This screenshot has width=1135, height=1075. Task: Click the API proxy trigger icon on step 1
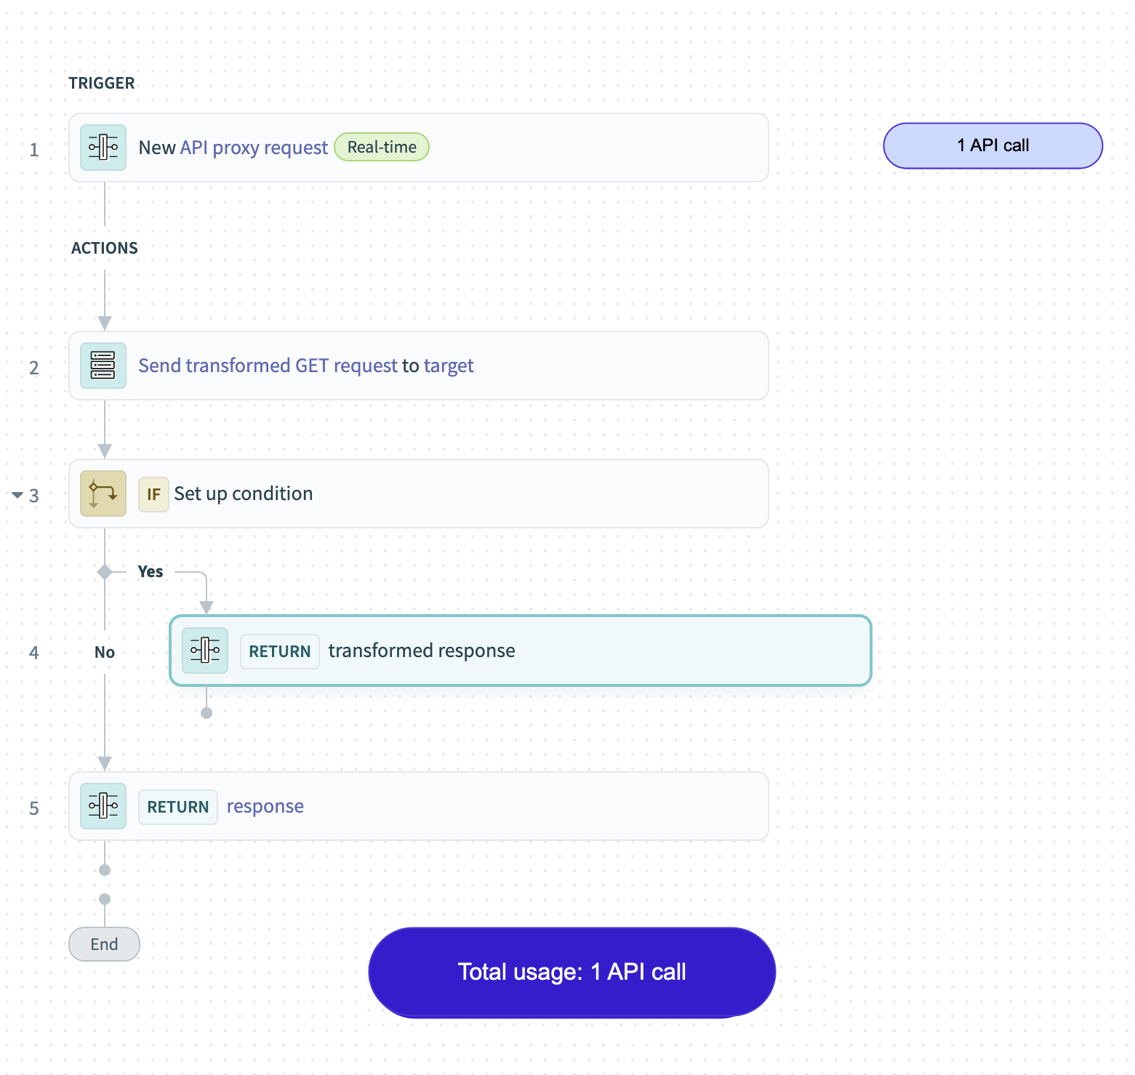(103, 147)
